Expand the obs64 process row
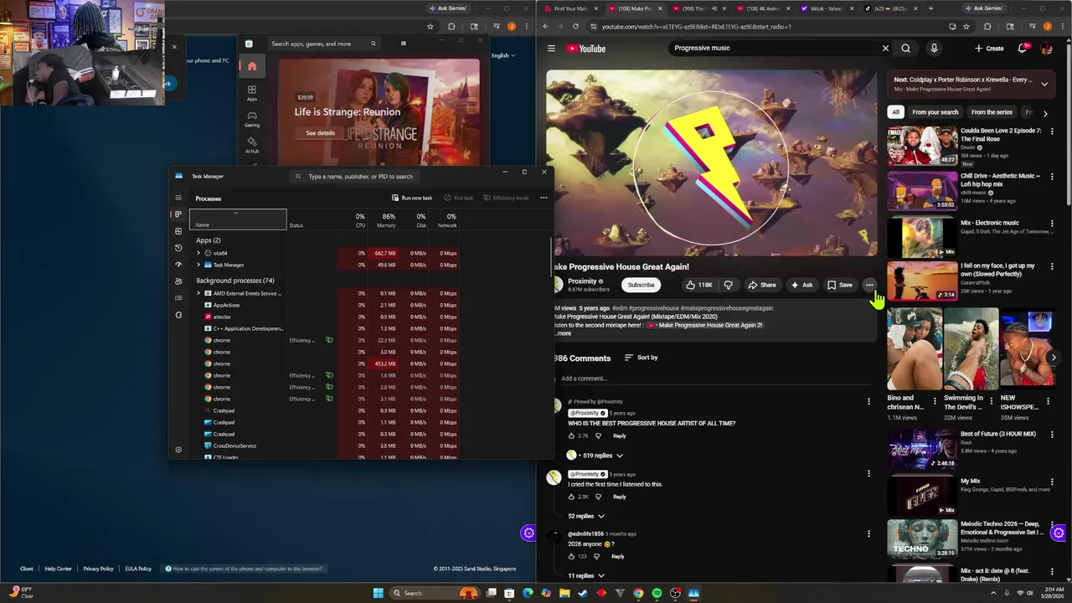This screenshot has height=603, width=1072. pyautogui.click(x=198, y=253)
